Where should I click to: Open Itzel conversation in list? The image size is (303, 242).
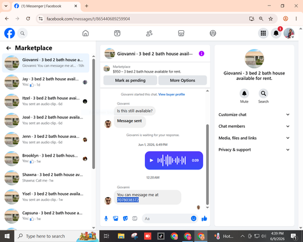tap(45, 101)
